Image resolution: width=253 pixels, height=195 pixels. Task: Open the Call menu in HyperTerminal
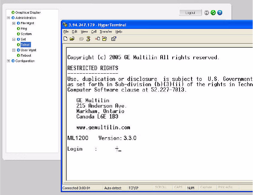pos(94,31)
